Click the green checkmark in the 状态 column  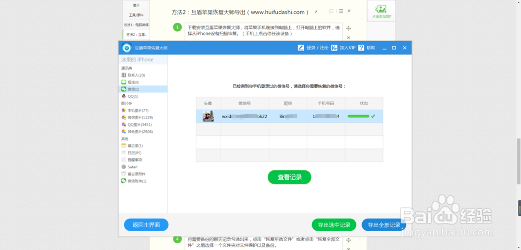373,116
